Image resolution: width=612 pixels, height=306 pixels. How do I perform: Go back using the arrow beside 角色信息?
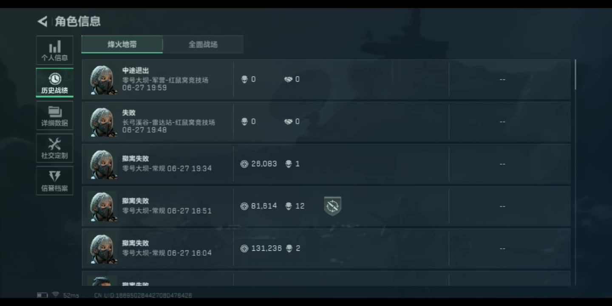[42, 21]
